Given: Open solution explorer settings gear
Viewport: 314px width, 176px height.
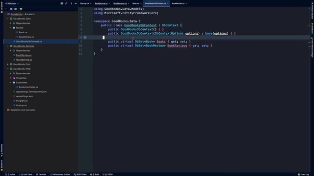Looking at the screenshot, I should (62, 3).
